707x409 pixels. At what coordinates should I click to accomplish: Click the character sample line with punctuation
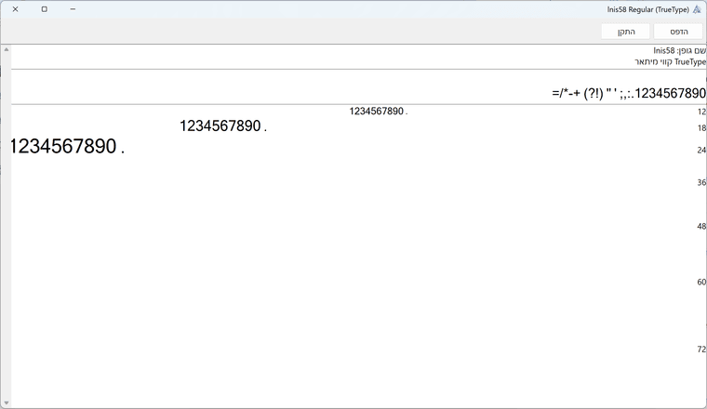pyautogui.click(x=628, y=93)
